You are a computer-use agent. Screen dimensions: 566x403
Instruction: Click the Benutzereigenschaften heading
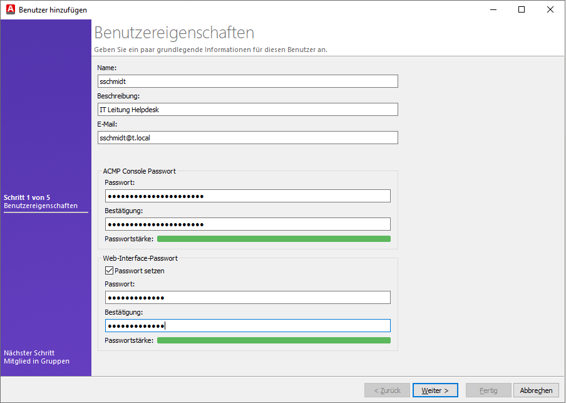tap(174, 33)
